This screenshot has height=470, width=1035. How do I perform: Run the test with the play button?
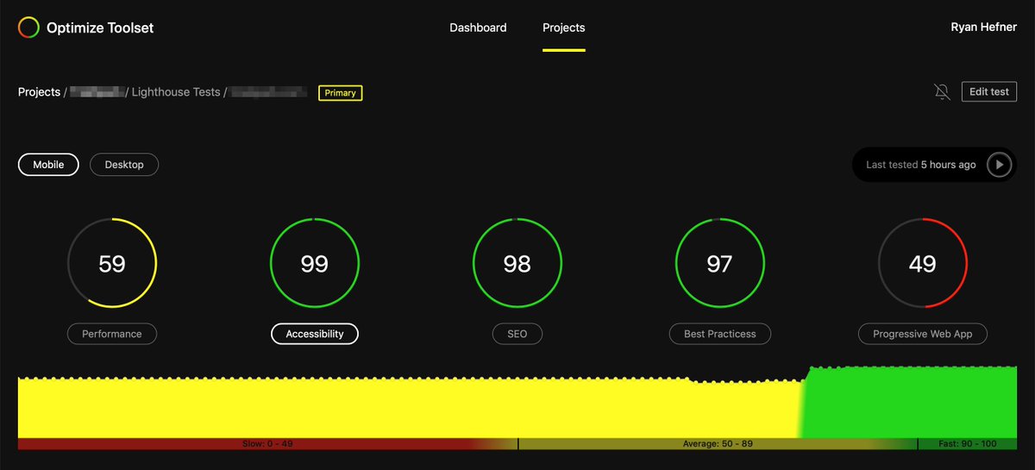pyautogui.click(x=999, y=165)
